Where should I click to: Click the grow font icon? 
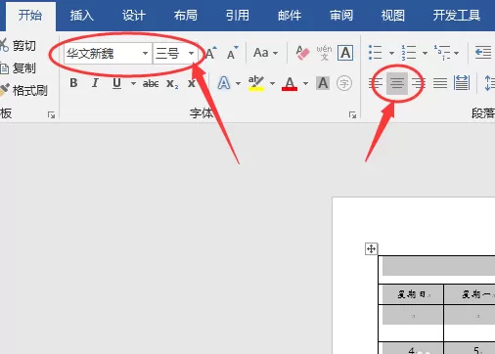210,53
